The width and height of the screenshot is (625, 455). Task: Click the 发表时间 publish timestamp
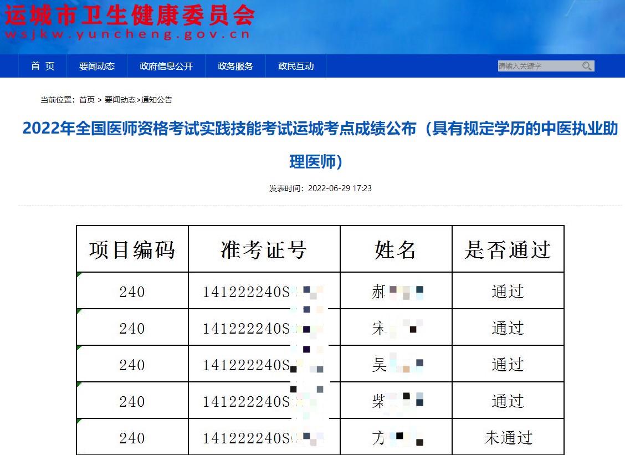pyautogui.click(x=320, y=188)
